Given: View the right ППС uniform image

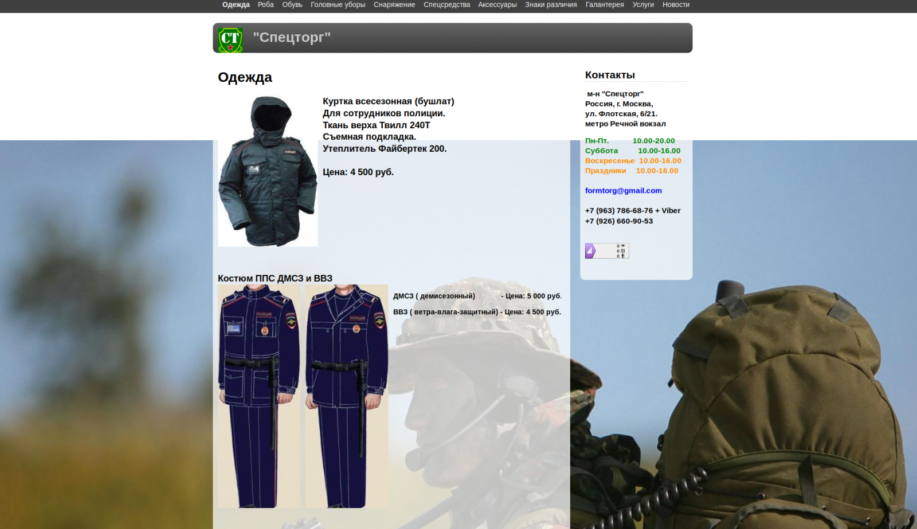Looking at the screenshot, I should pyautogui.click(x=347, y=396).
